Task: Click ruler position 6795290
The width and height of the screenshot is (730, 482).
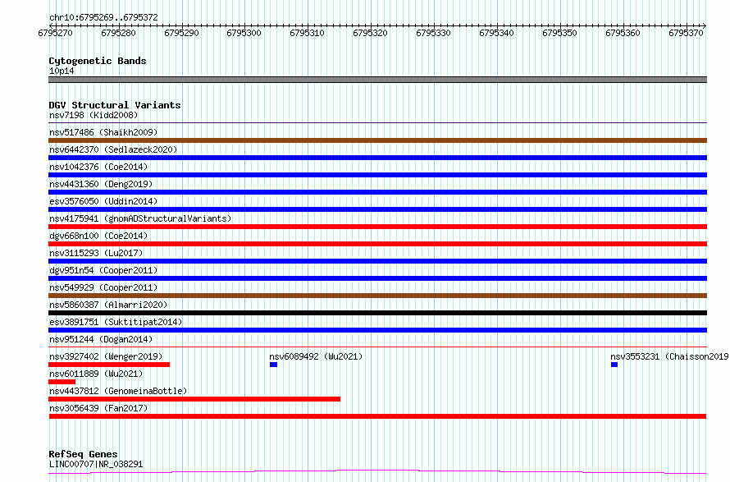Action: 181,33
